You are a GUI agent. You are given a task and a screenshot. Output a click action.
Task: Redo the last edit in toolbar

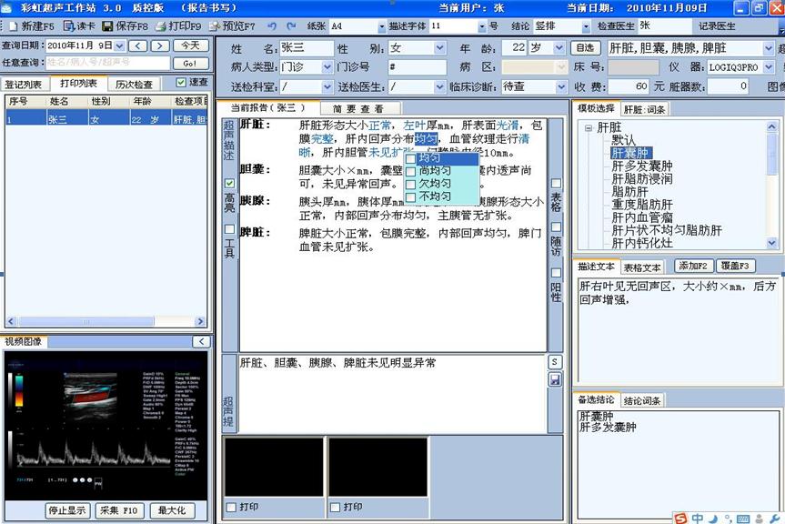pos(291,25)
